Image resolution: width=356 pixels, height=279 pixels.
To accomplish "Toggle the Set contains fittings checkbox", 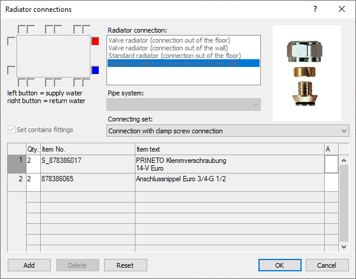I will 11,130.
